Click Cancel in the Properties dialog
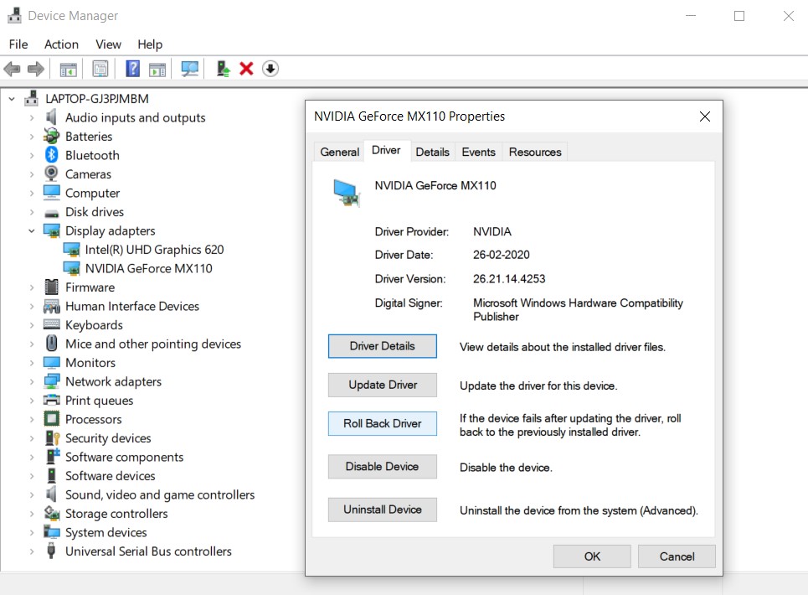808x595 pixels. click(x=677, y=556)
